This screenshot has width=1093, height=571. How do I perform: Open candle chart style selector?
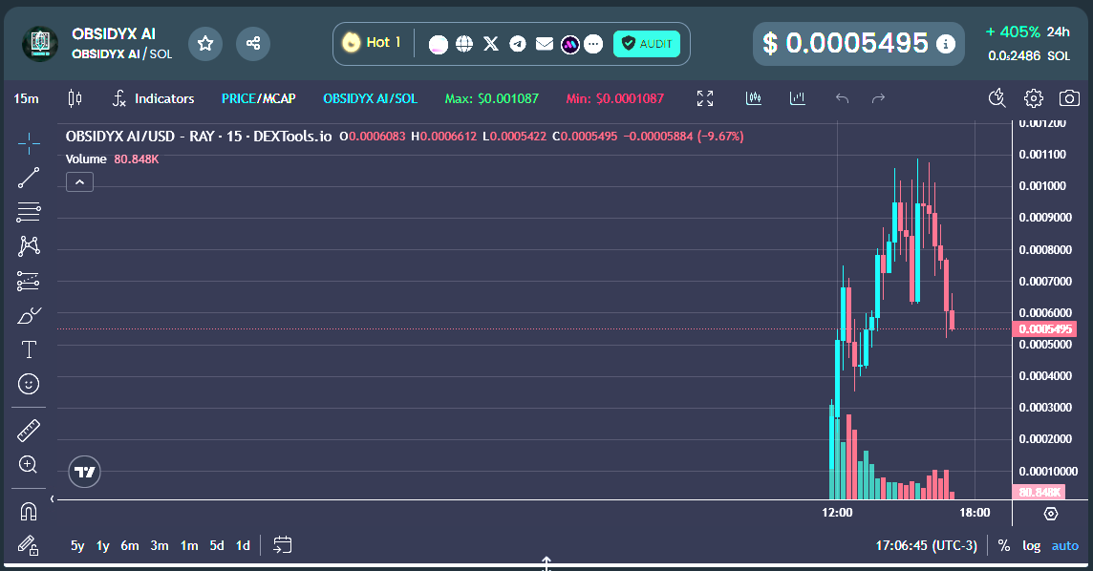[75, 99]
